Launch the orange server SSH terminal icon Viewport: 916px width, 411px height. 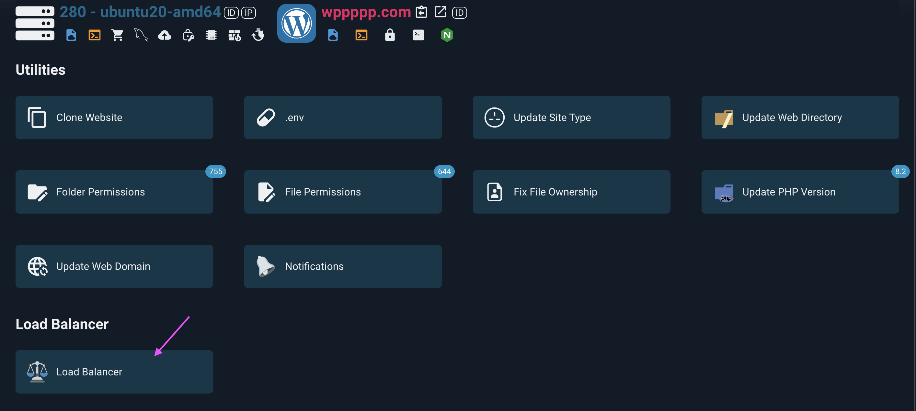(94, 35)
